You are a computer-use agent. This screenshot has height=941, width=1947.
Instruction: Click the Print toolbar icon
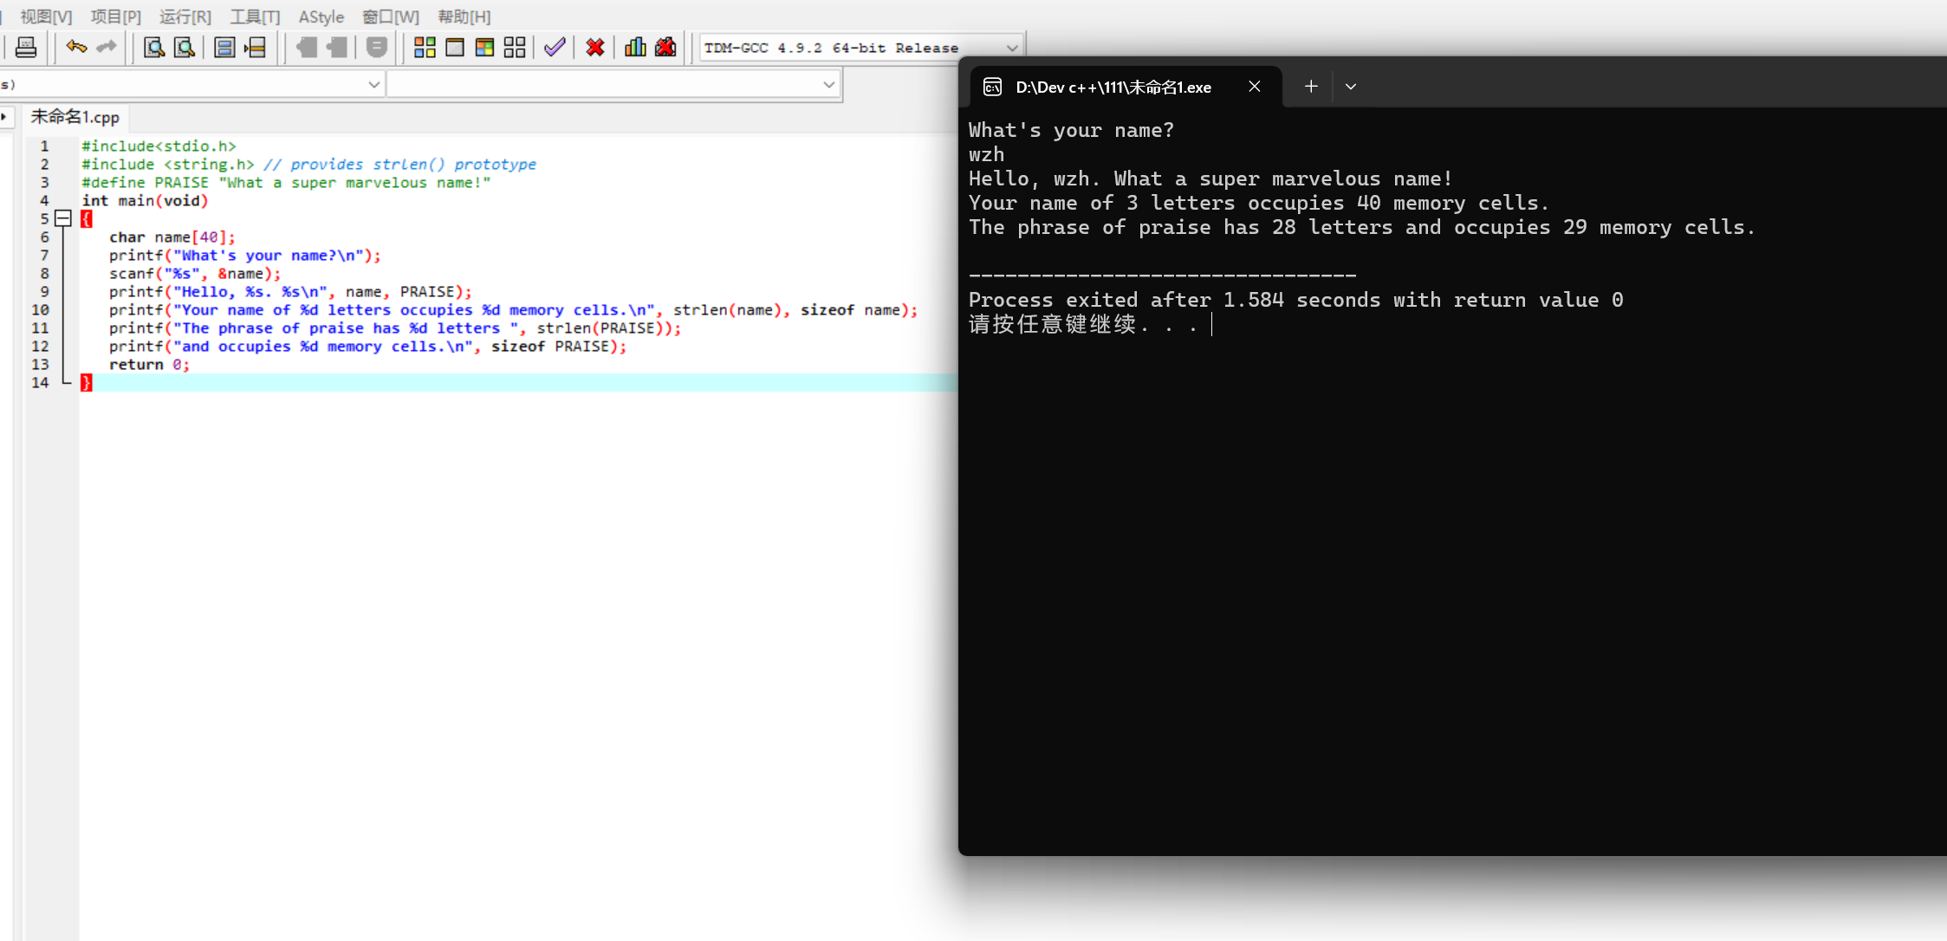(26, 48)
